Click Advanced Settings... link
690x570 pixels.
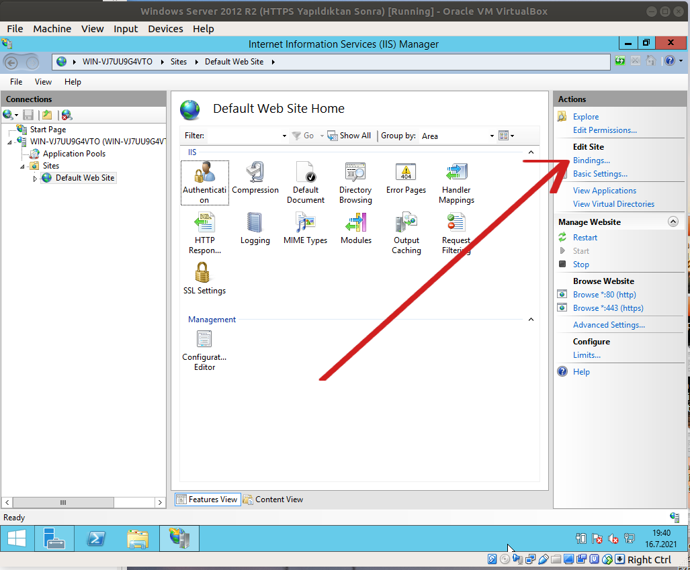609,325
